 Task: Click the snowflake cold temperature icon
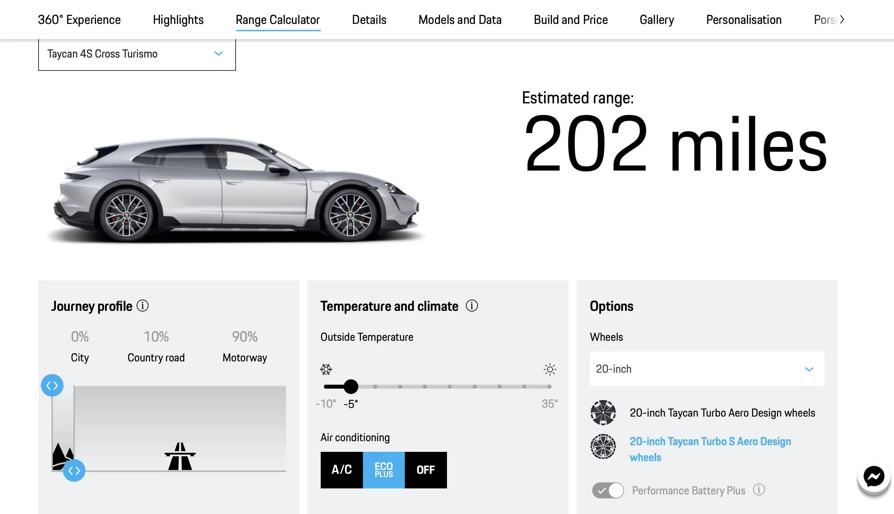click(326, 370)
